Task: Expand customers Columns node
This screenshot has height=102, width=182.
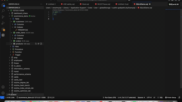Action: 13,24
